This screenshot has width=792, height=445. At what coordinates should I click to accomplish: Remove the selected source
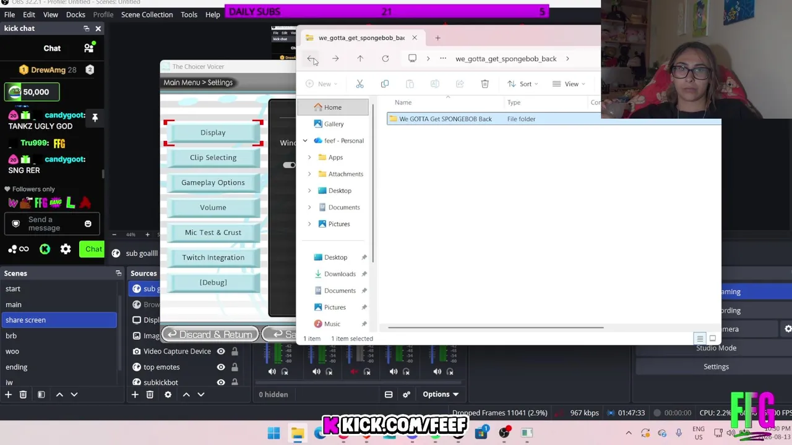pyautogui.click(x=150, y=394)
